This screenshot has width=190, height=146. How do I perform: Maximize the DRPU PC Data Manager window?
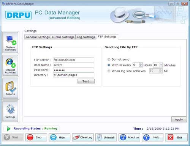[x=178, y=4]
